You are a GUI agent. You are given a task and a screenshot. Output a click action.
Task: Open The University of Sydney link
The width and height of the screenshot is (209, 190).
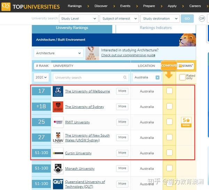85,107
